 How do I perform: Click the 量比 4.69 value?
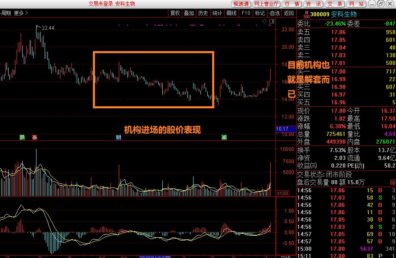(390, 134)
